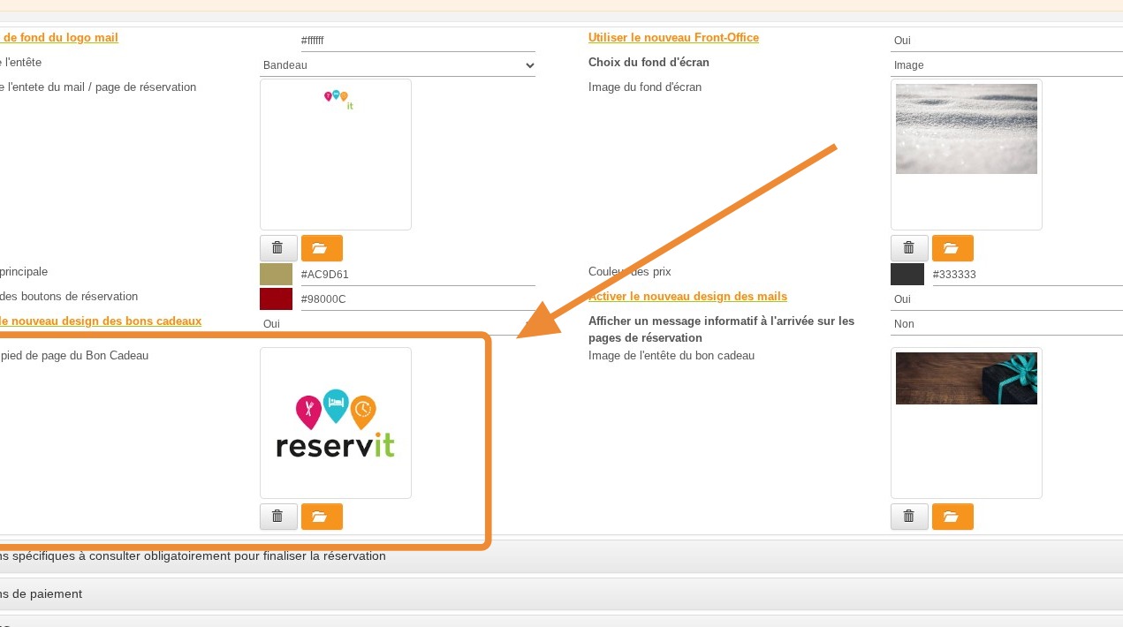This screenshot has width=1123, height=627.
Task: Open 'nouveau design des bons cadeaux' link
Action: click(101, 321)
